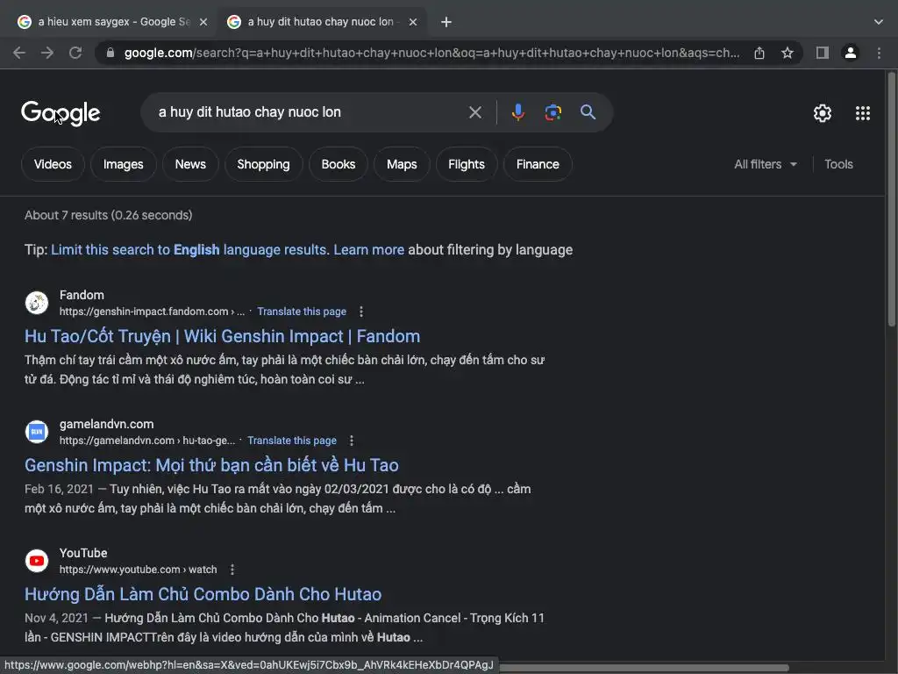Click the youtube.com watch URL breadcrumb
Screen dimensions: 898x674
coord(138,569)
